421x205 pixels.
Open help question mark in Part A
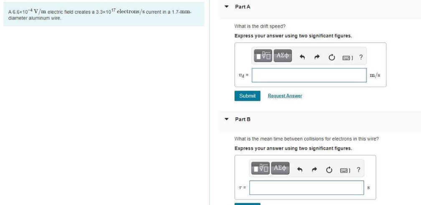pos(361,57)
